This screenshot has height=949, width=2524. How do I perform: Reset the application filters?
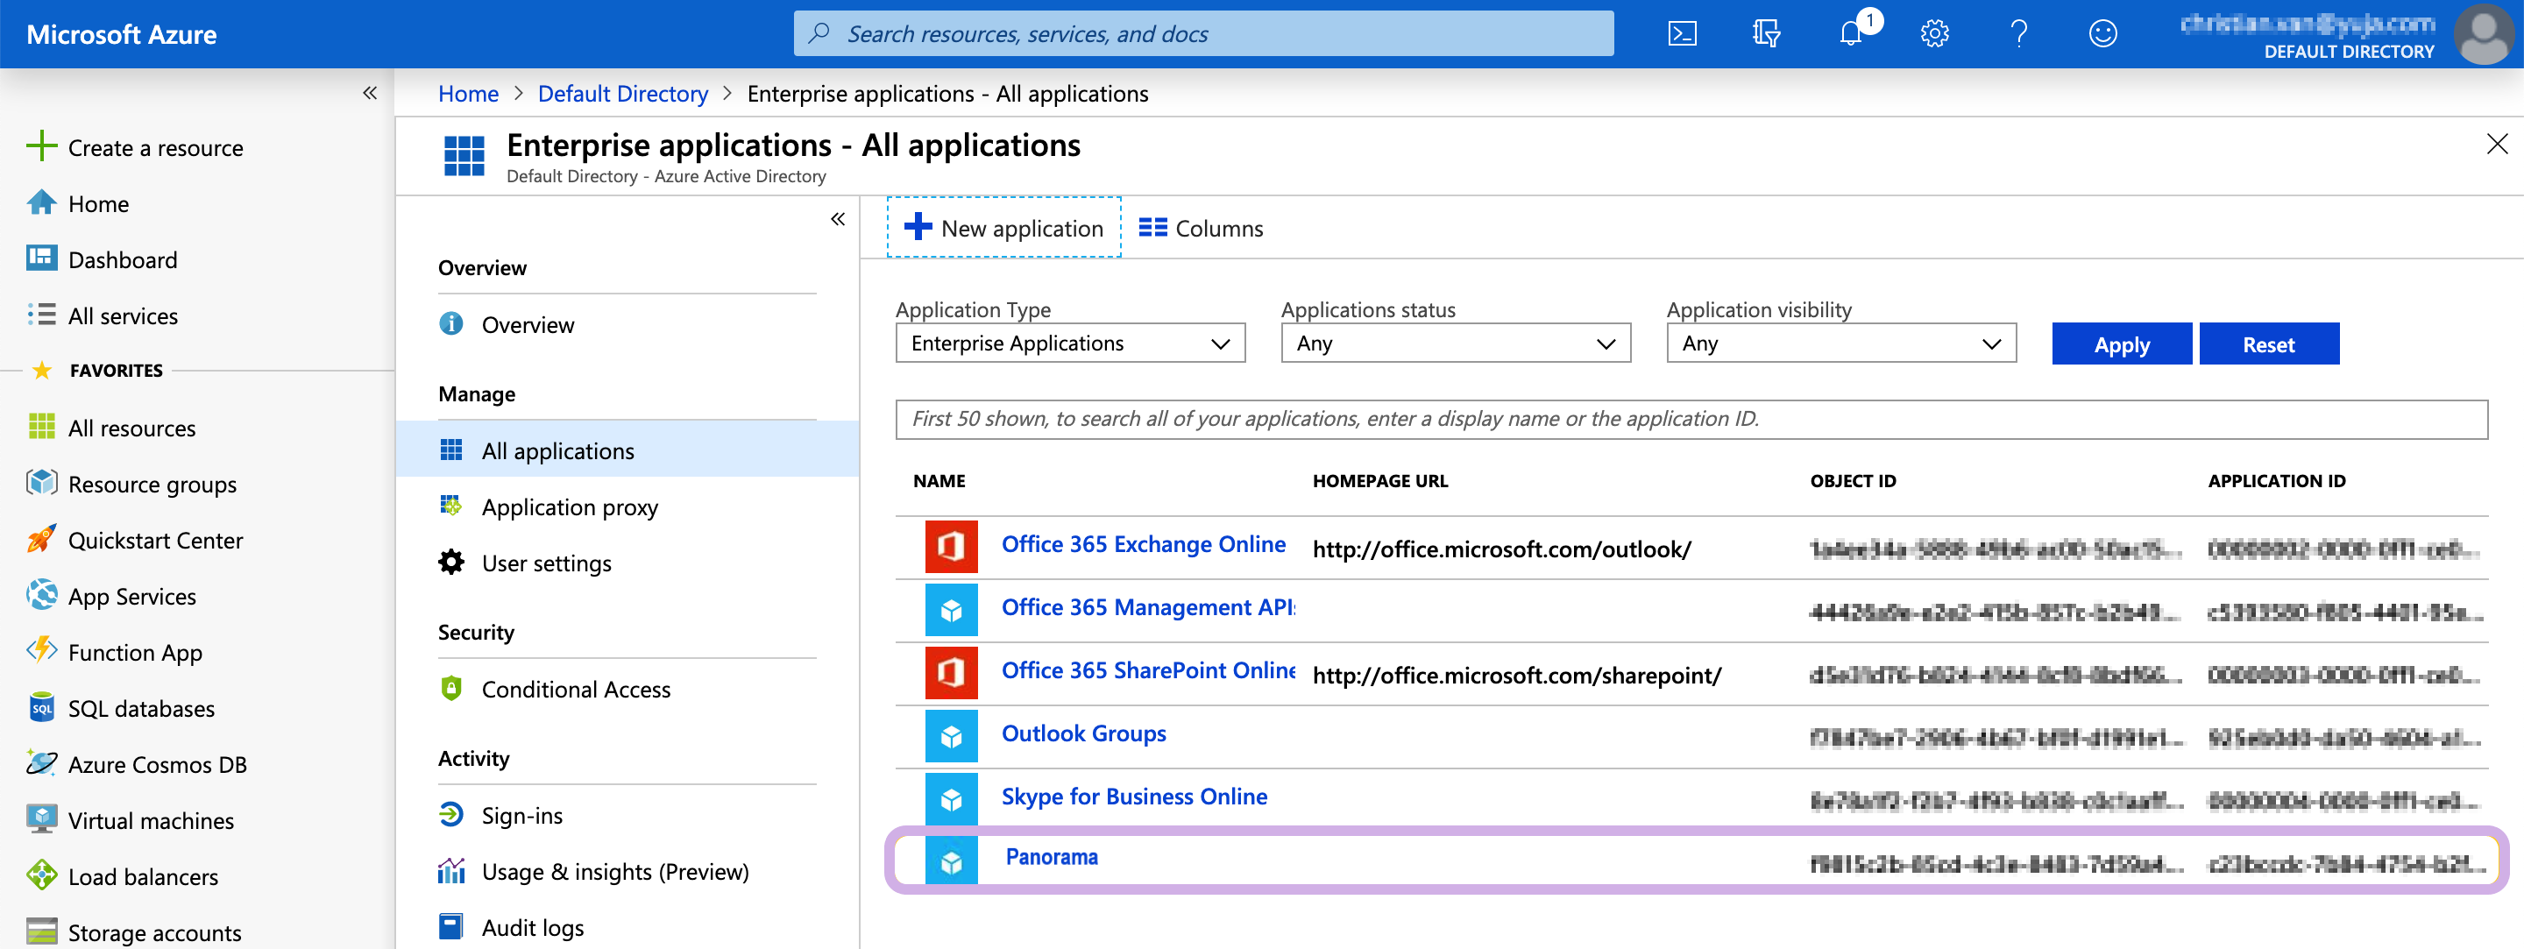2268,344
